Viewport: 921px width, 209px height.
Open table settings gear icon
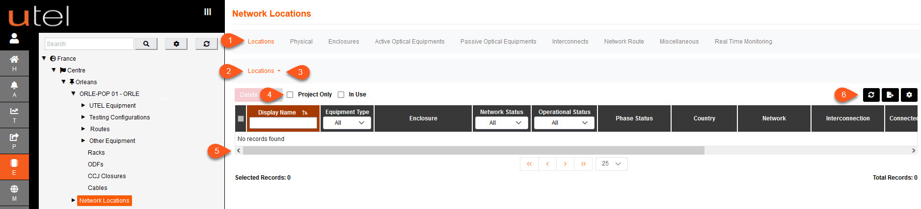click(x=909, y=94)
